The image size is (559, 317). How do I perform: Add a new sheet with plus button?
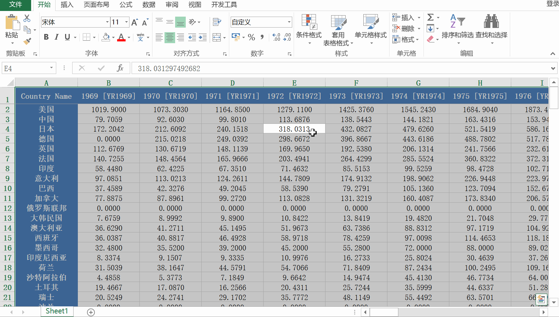click(91, 312)
